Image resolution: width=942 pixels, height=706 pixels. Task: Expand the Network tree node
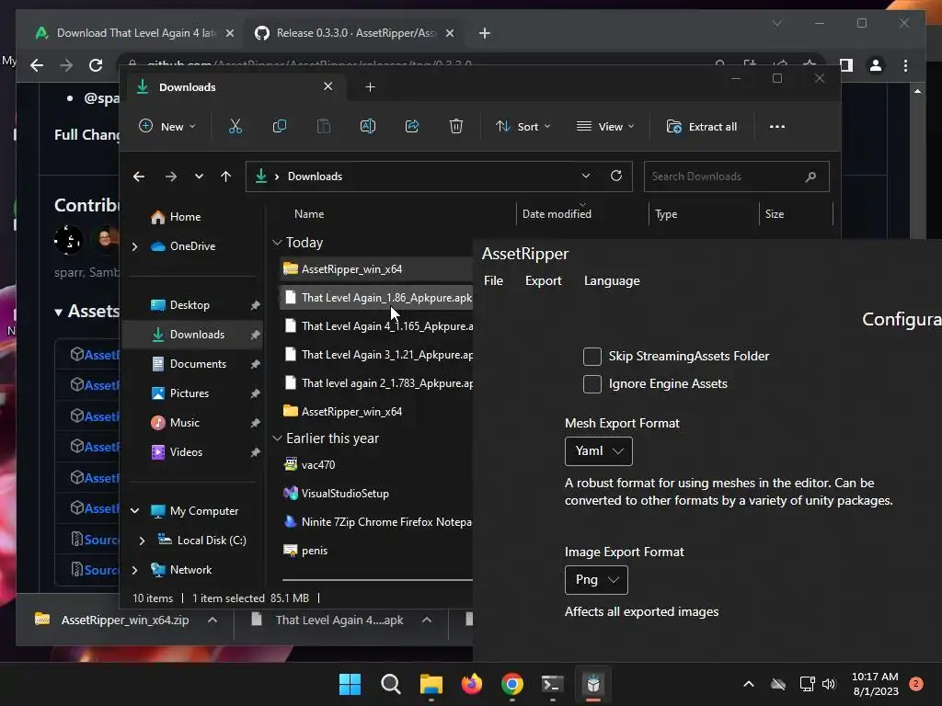point(134,570)
